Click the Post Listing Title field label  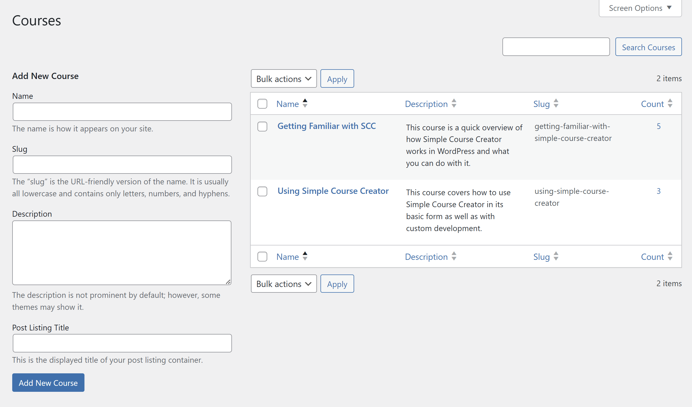tap(40, 328)
